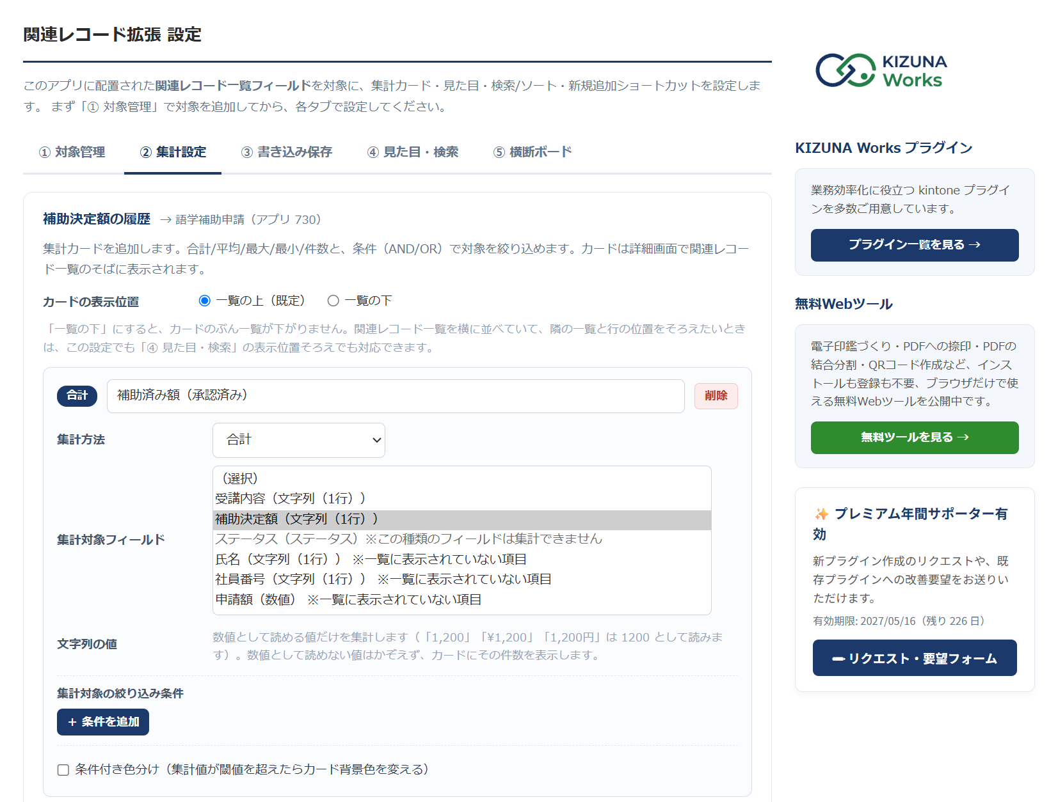Click the 合計 badge on the card
1058x802 pixels.
[77, 396]
